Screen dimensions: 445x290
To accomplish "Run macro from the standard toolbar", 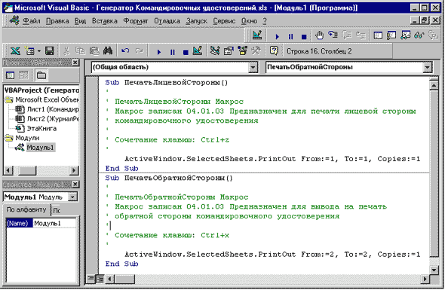I will point(159,52).
